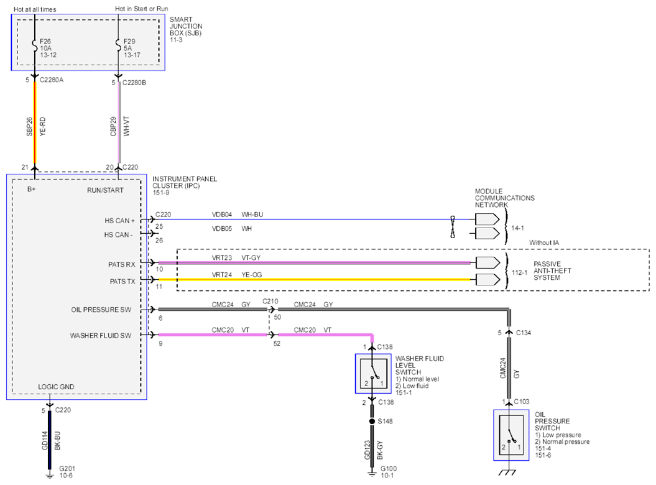Screen dimensions: 656x485
Task: Follow the Module Communications Network 14-1 reference
Action: (517, 228)
